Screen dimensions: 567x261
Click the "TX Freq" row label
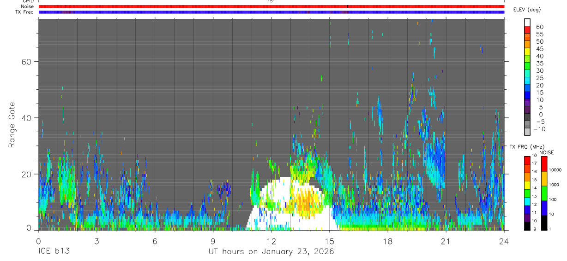pyautogui.click(x=25, y=12)
